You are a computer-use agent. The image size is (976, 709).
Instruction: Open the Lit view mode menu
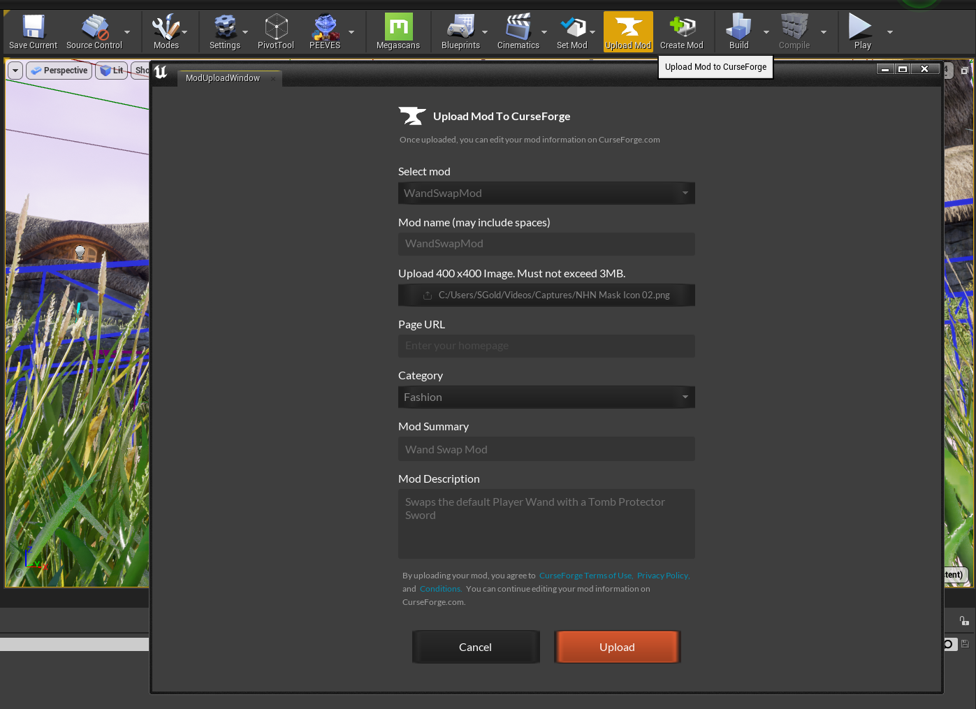(x=112, y=71)
